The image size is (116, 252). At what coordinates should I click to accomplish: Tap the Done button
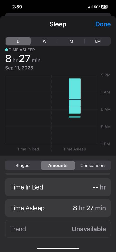[x=103, y=24]
